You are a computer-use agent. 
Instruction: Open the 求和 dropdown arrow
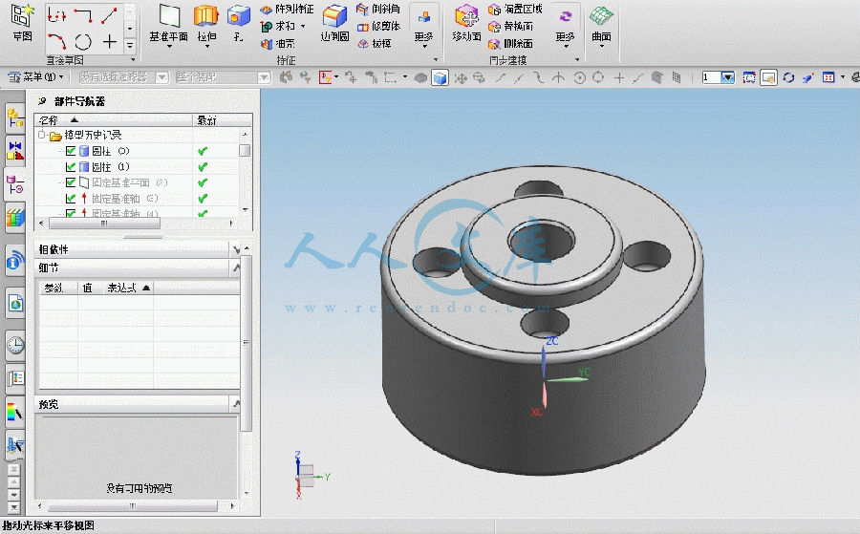pos(303,27)
